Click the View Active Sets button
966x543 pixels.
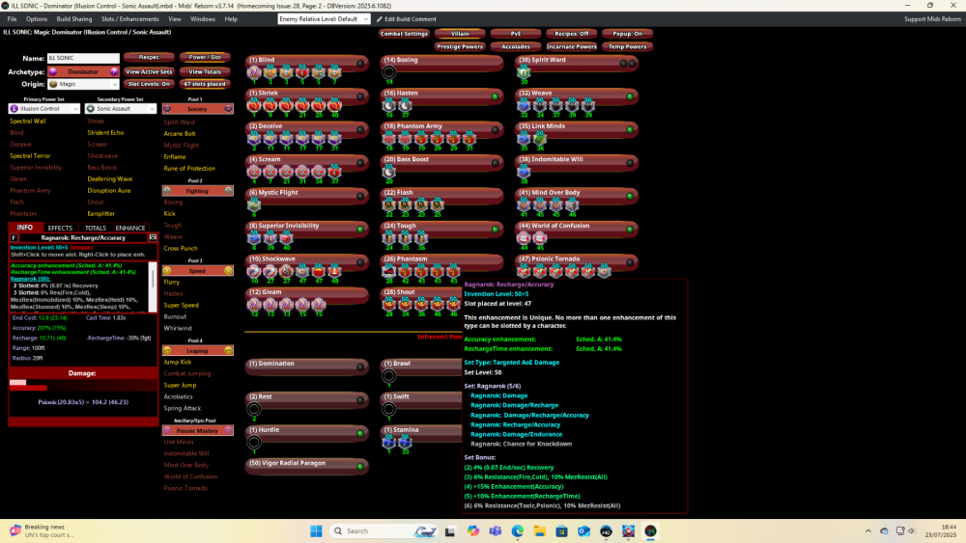149,71
